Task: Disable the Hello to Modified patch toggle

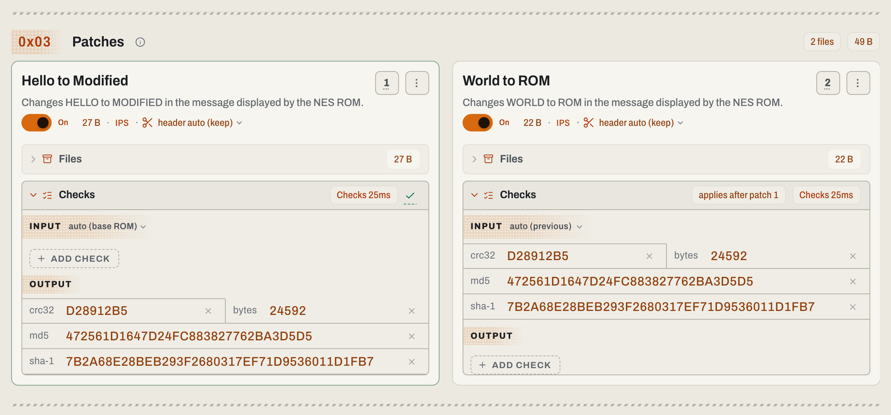Action: point(37,123)
